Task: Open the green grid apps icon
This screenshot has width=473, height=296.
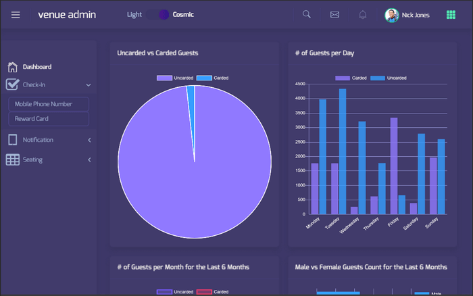Action: point(451,15)
